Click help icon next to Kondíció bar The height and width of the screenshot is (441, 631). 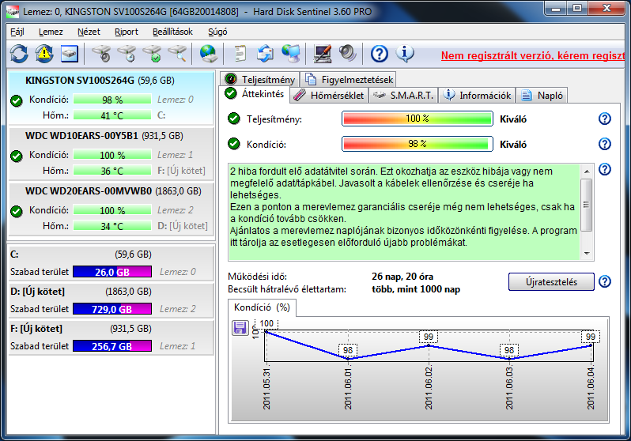604,144
